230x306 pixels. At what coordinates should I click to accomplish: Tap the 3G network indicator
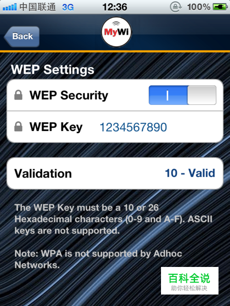coord(68,7)
